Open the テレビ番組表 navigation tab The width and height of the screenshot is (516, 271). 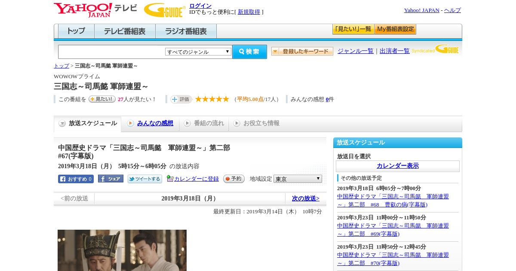[125, 31]
